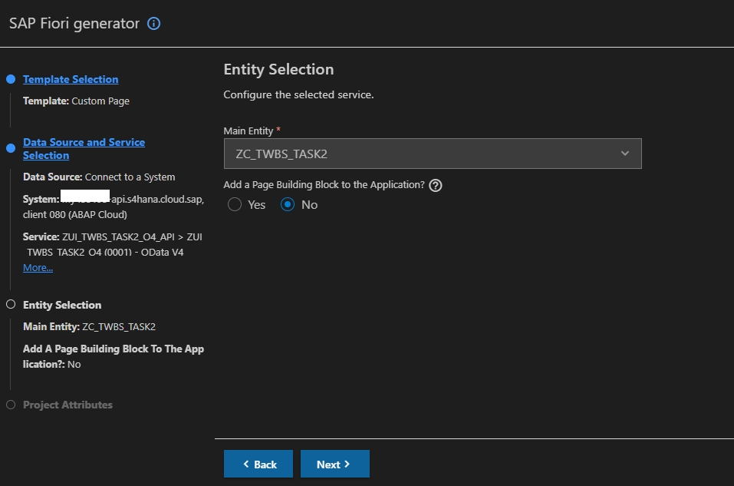Image resolution: width=734 pixels, height=486 pixels.
Task: Click the 'Main Entity: ZC_TWBS_TASK2' summary text
Action: pos(90,326)
